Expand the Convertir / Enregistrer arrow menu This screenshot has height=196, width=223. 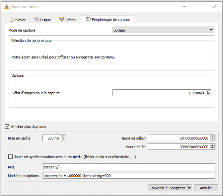tap(189, 188)
